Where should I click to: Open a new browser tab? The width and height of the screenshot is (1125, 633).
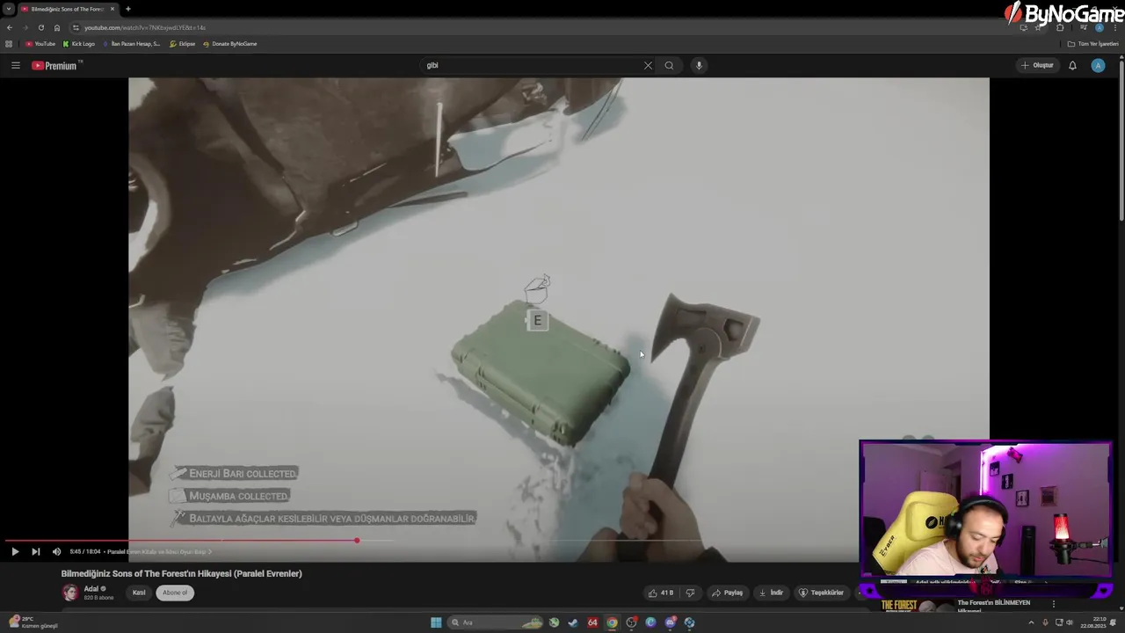128,9
